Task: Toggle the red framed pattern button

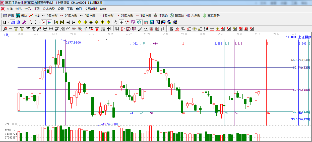Action: pos(43,22)
